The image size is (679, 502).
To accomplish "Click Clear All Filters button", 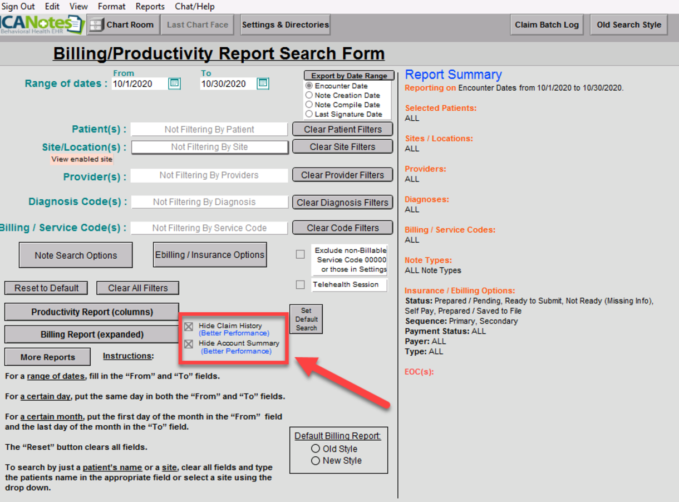I will 137,288.
